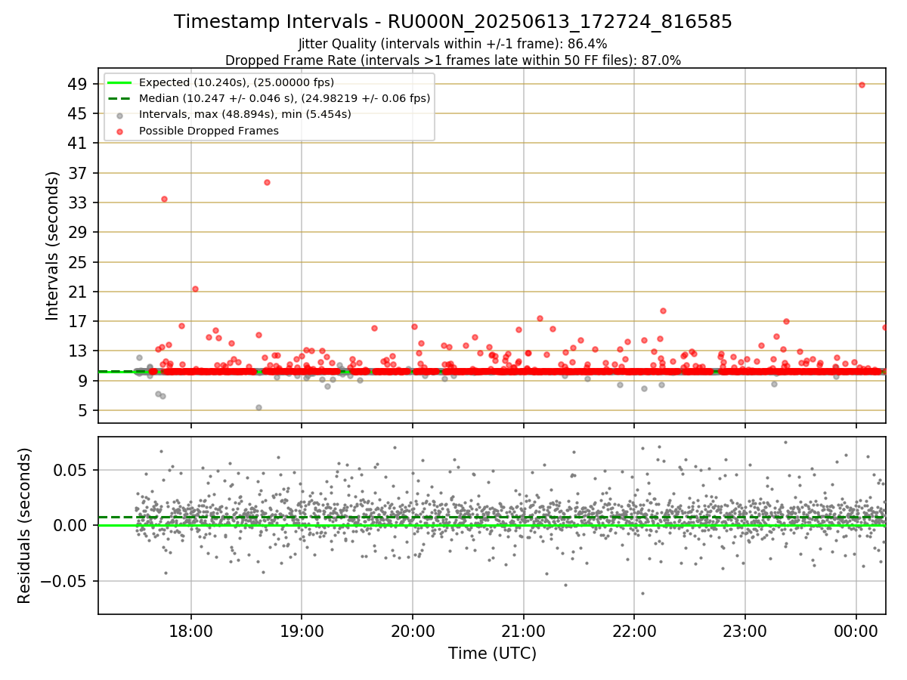Click the '21:00' x-axis tick label

tap(523, 630)
